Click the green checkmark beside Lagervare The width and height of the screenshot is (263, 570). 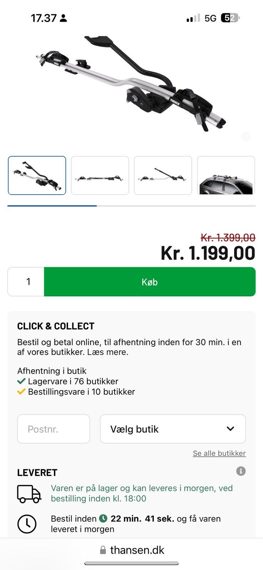(x=21, y=381)
